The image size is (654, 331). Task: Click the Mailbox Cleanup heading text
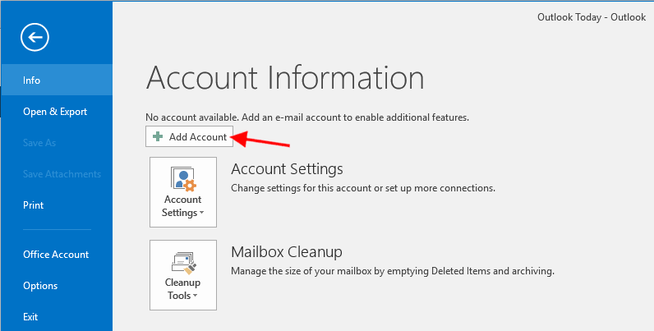pyautogui.click(x=287, y=252)
